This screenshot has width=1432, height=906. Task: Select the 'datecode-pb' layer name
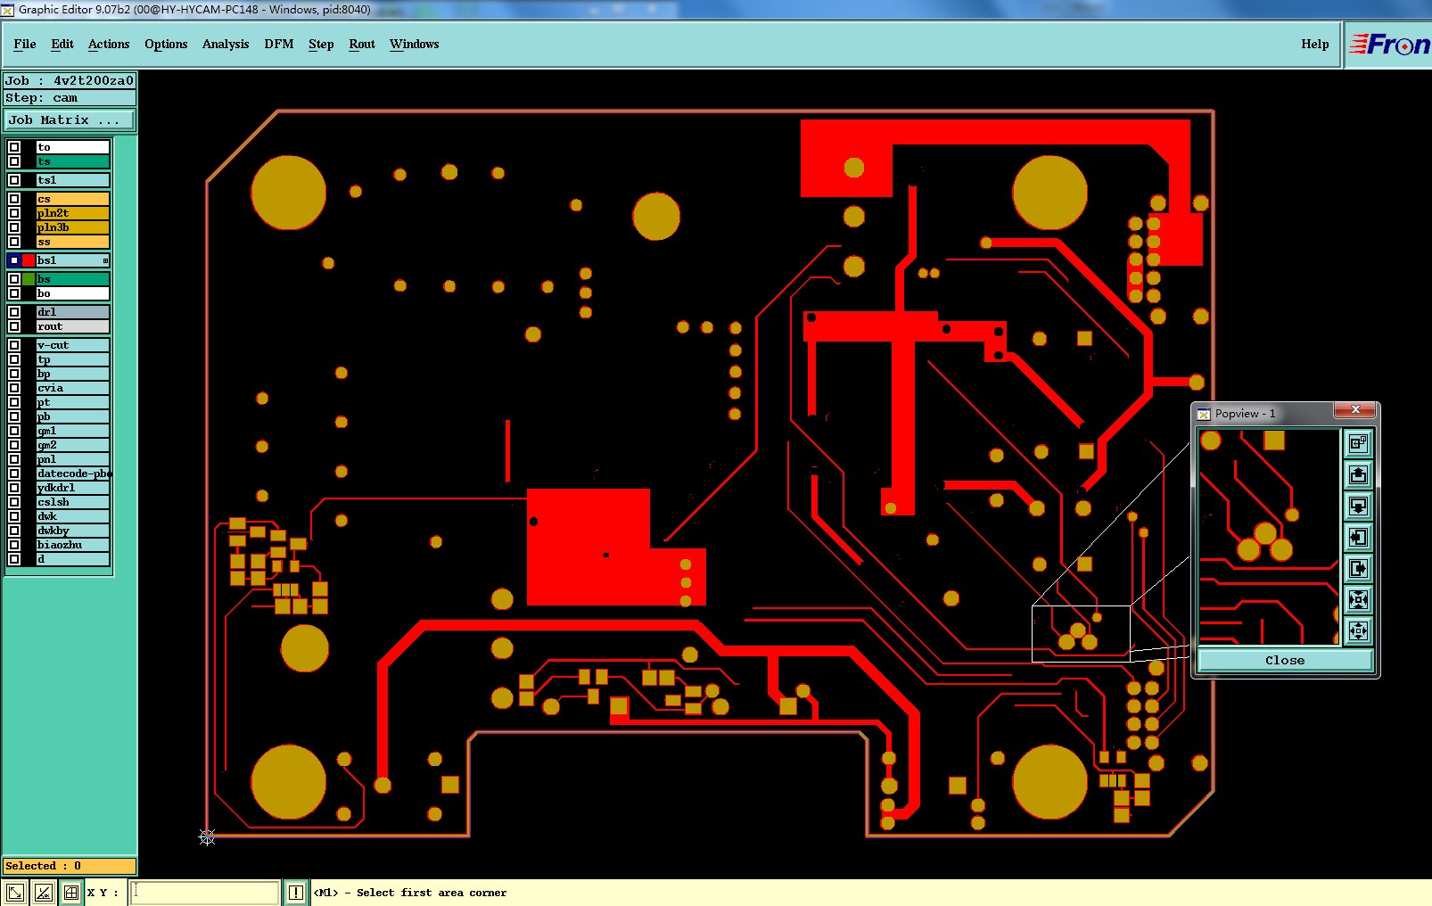(73, 474)
